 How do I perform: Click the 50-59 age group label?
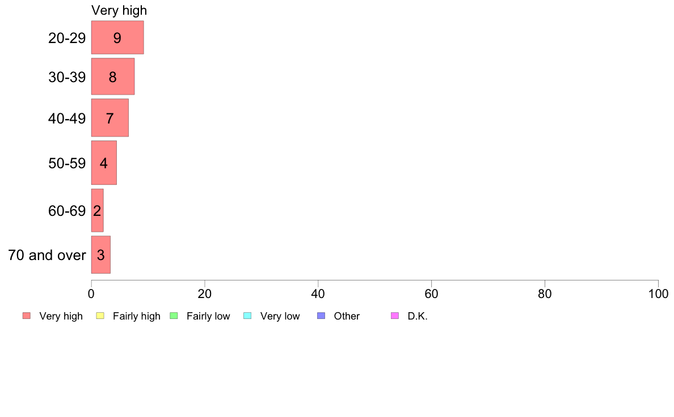click(x=67, y=163)
